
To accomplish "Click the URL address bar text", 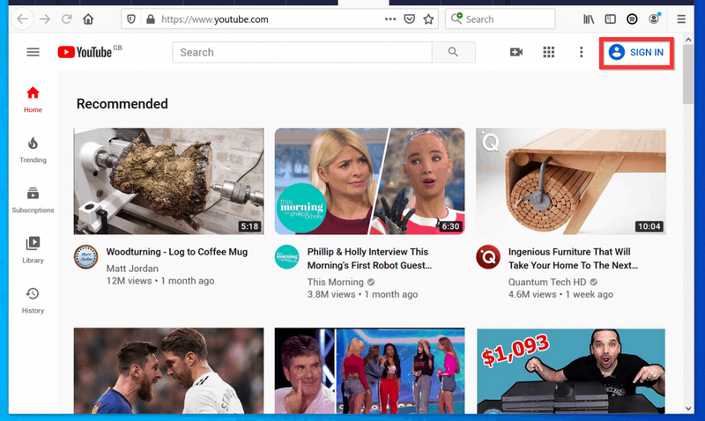I will [x=214, y=19].
